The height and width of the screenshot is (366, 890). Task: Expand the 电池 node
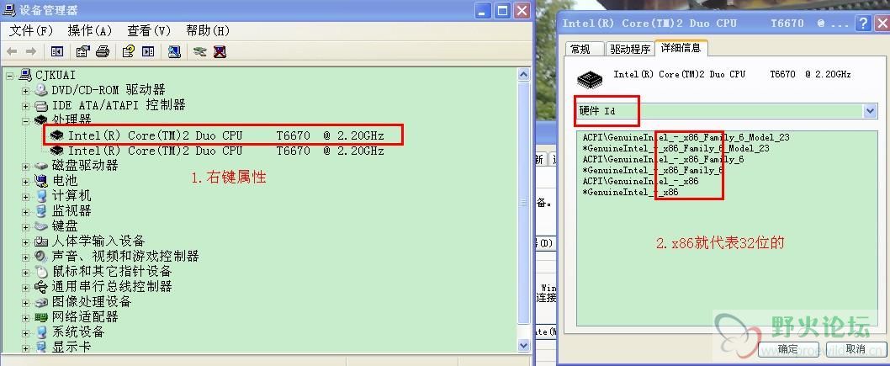(x=25, y=182)
